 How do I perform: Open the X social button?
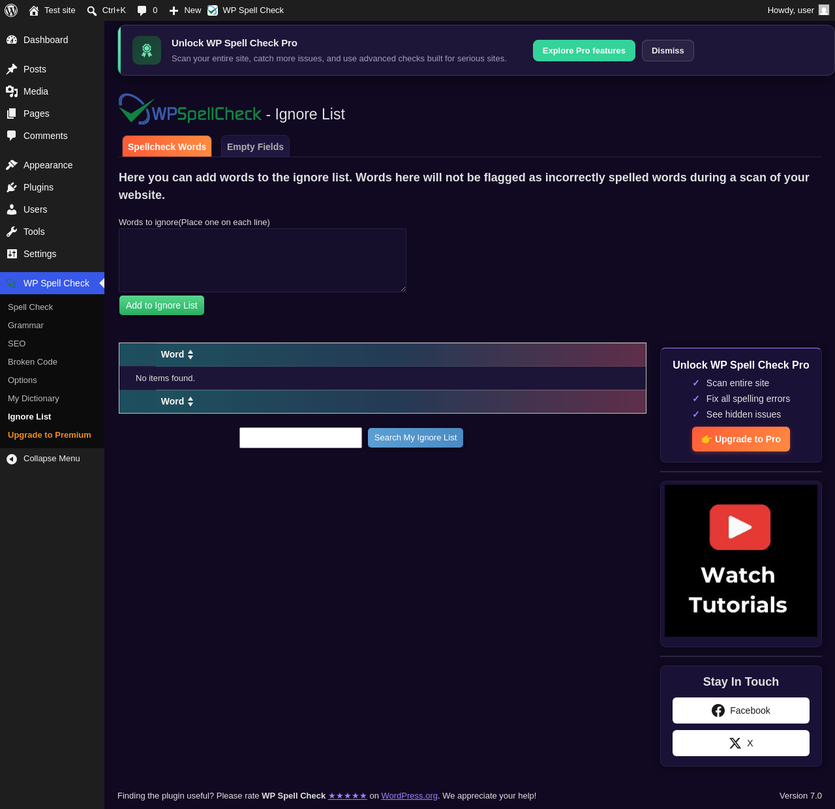(741, 743)
